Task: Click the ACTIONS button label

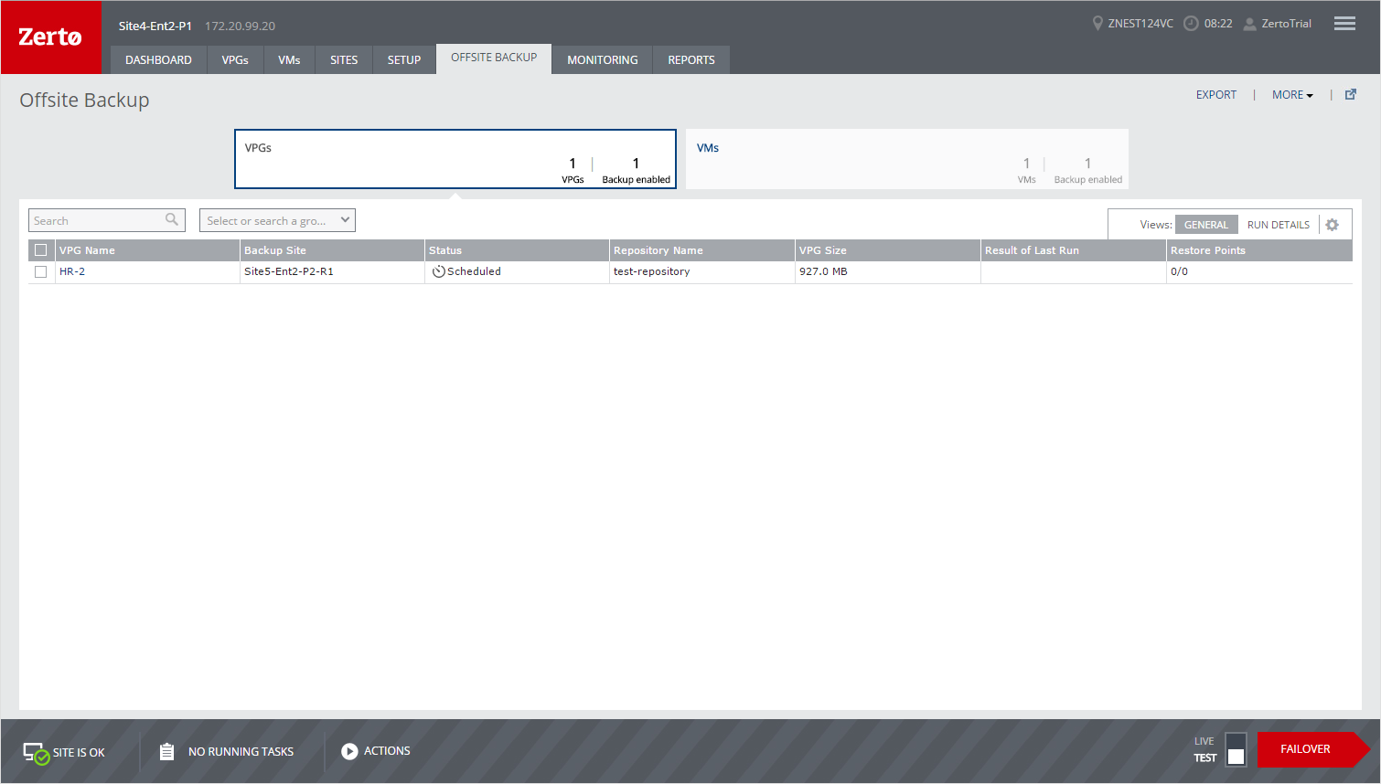Action: [387, 751]
